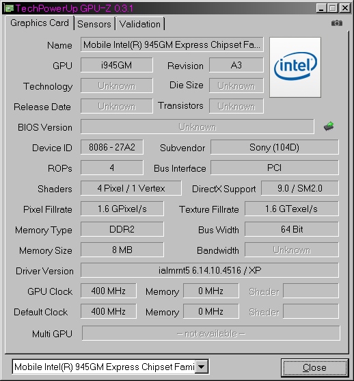Click the Memory Size value 8 MB

(122, 250)
